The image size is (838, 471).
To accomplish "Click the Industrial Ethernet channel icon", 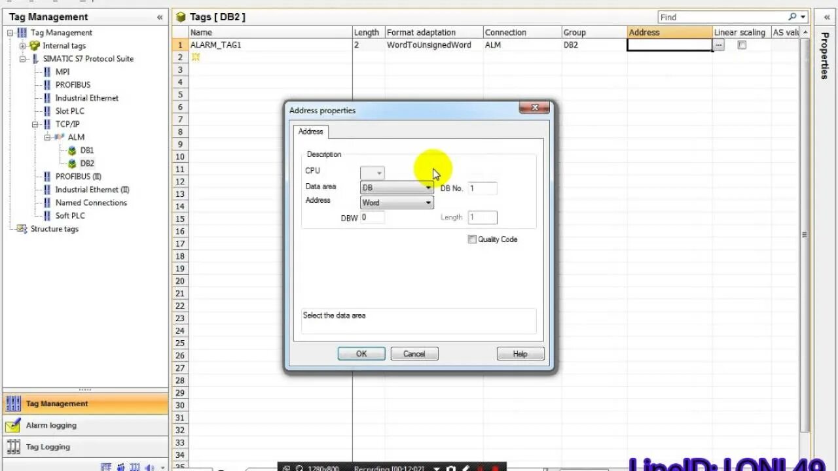I will click(47, 98).
